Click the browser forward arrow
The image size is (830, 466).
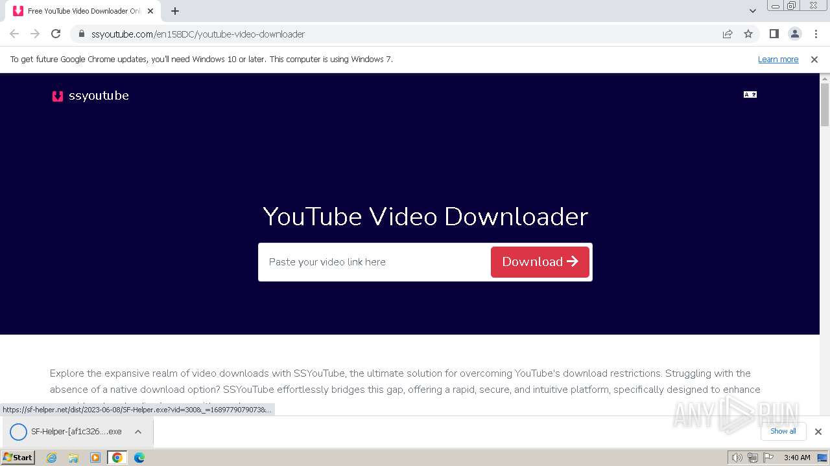coord(35,34)
